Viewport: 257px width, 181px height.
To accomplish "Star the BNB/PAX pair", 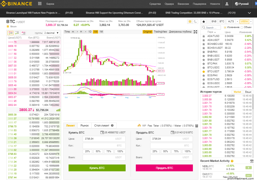I will (x=204, y=52).
